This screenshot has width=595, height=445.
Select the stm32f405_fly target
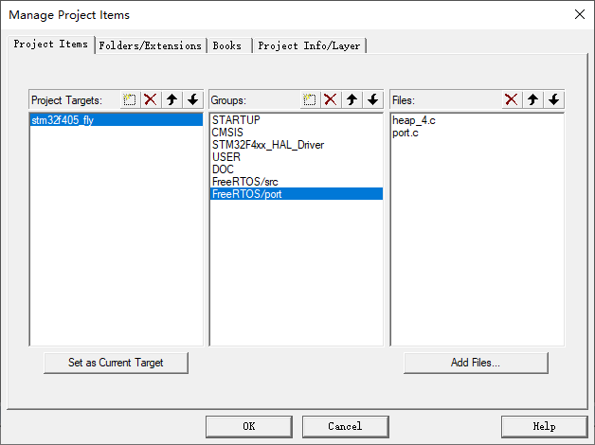[x=117, y=120]
